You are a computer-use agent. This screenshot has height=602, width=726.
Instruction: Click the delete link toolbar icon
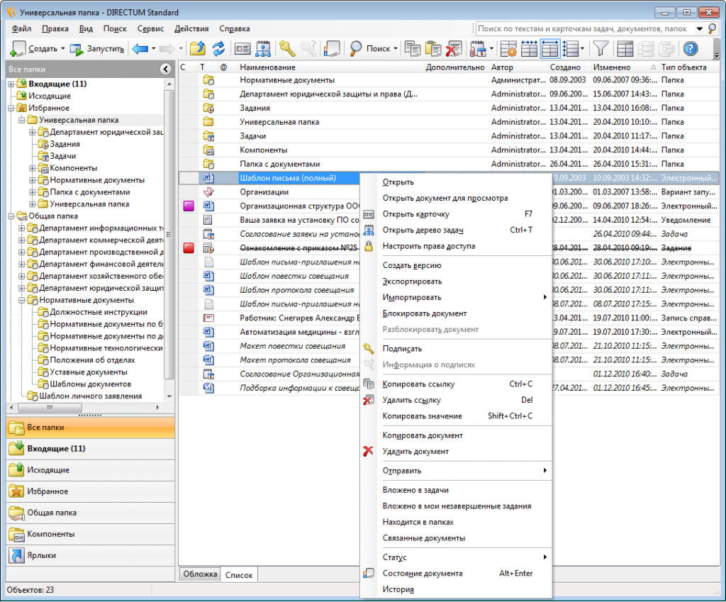click(454, 49)
